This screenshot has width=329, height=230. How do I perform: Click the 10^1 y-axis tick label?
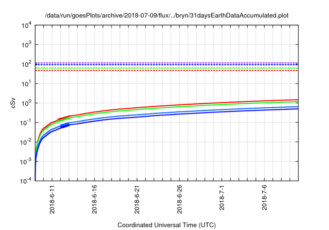(x=26, y=84)
